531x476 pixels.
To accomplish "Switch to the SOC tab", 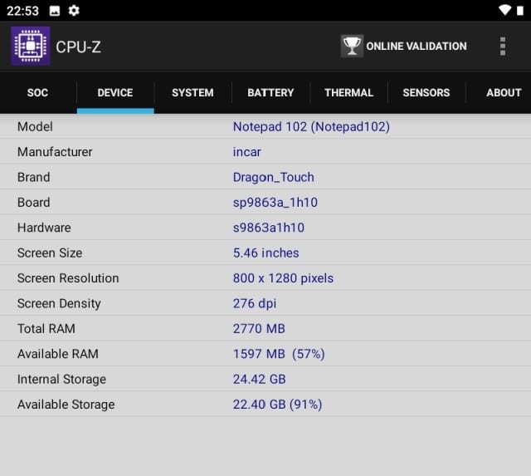I will [37, 92].
